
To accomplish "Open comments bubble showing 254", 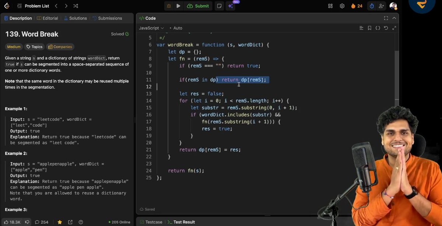I will click(x=42, y=222).
